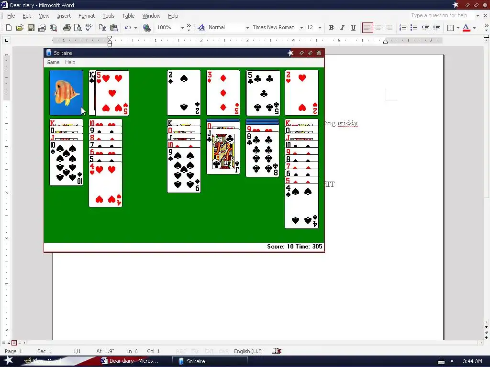Toggle TRK track changes indicator
This screenshot has height=367, width=490.
tap(195, 351)
